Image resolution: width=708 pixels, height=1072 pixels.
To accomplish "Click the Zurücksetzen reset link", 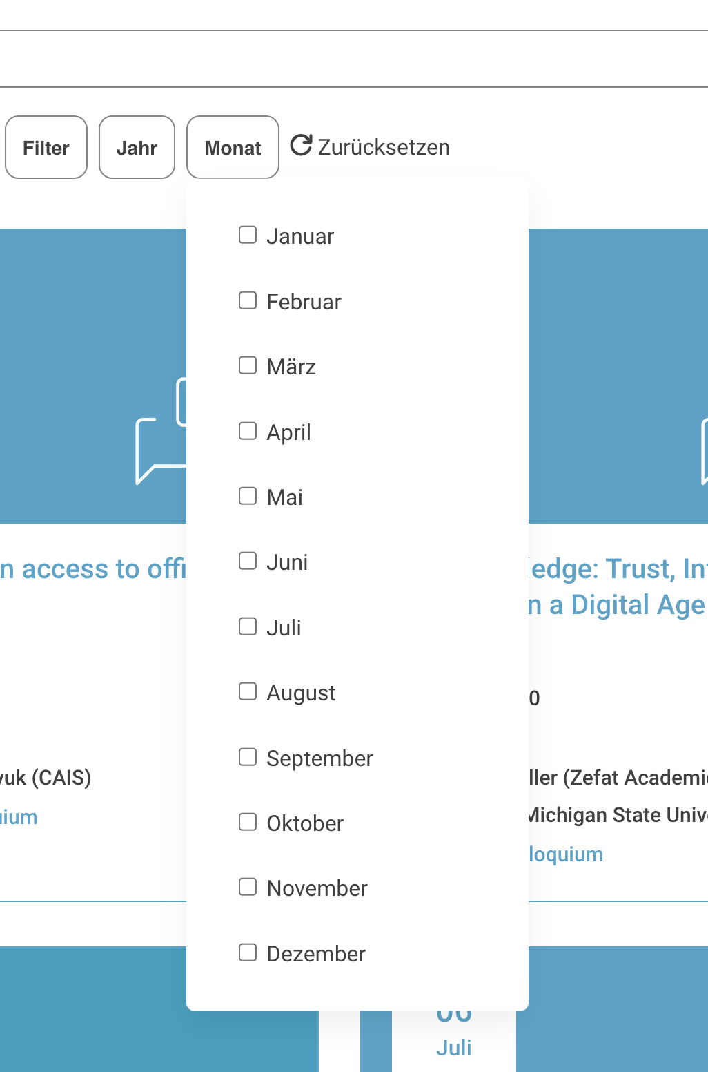I will pos(384,147).
